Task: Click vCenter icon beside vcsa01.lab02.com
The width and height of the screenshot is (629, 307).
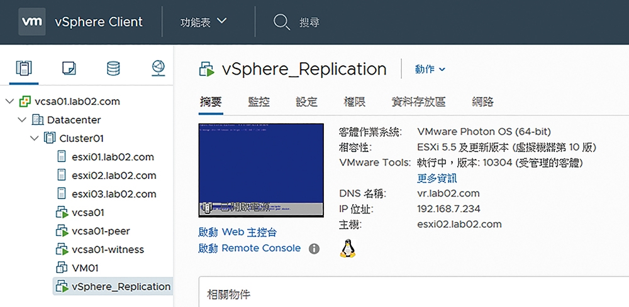Action: (25, 102)
